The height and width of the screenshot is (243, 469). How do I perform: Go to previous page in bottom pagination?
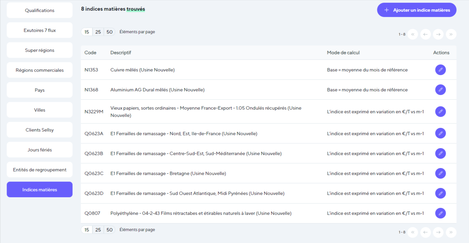pos(425,232)
